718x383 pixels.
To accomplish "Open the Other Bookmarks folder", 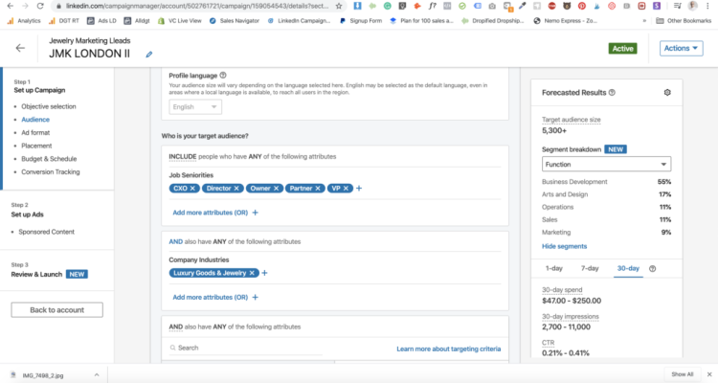I will click(x=684, y=21).
